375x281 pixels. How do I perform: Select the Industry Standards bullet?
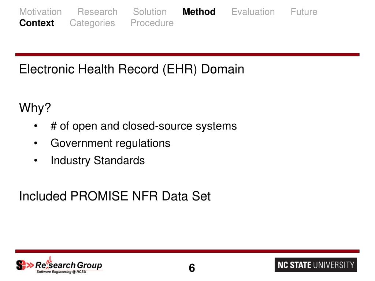pyautogui.click(x=97, y=160)
